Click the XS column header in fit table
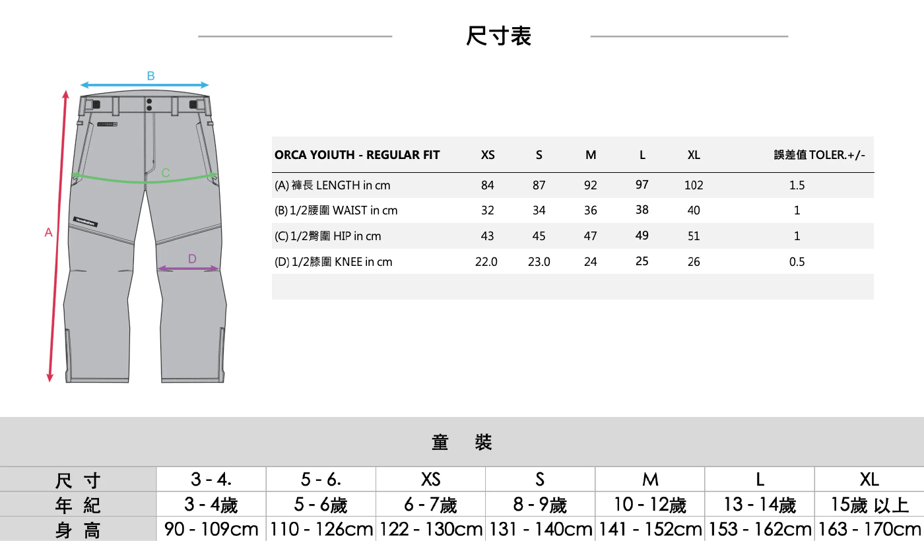924x541 pixels. [x=488, y=155]
